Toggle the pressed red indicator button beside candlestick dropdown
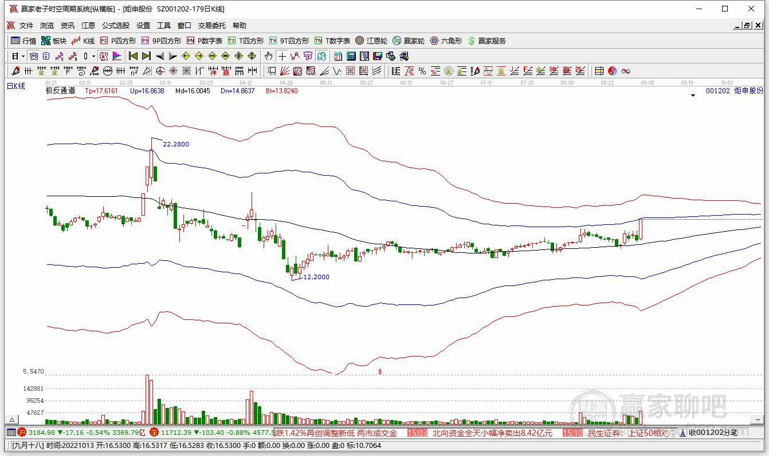This screenshot has height=456, width=769. coord(103,56)
